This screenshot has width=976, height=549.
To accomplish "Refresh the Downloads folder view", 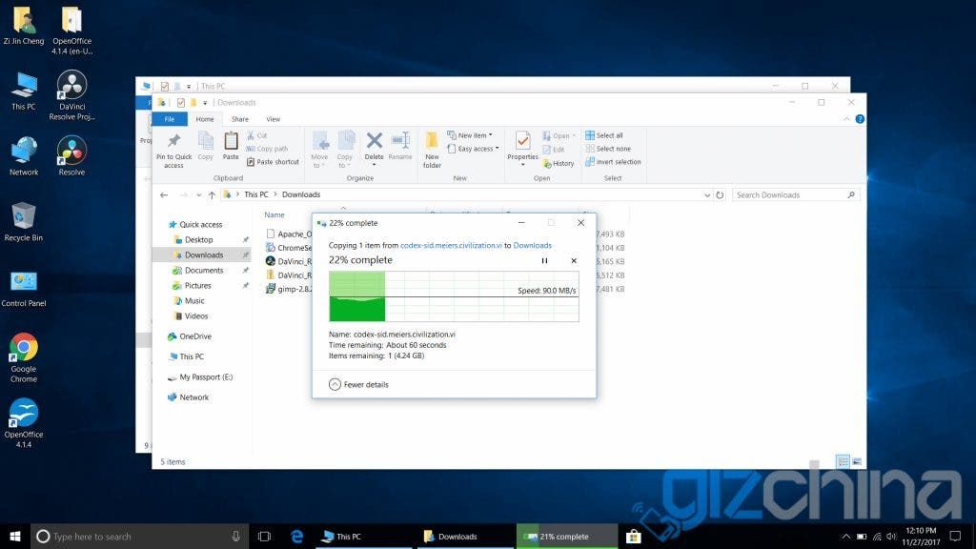I will pyautogui.click(x=720, y=194).
